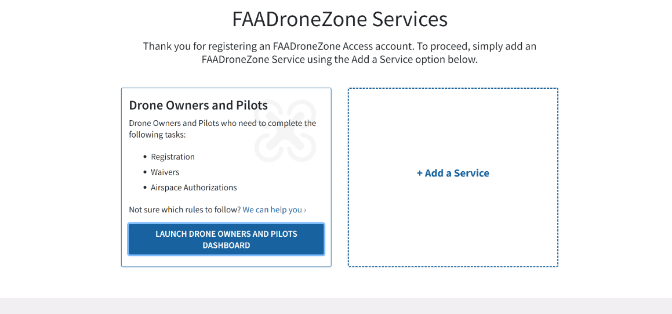The height and width of the screenshot is (314, 672).
Task: Click the "+ Add a Service" text
Action: pyautogui.click(x=453, y=173)
